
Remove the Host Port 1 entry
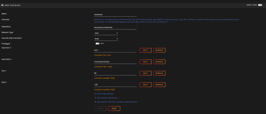click(159, 50)
